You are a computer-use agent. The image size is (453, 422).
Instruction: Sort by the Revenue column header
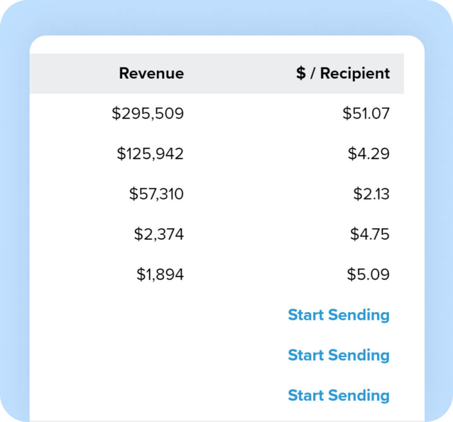coord(151,74)
